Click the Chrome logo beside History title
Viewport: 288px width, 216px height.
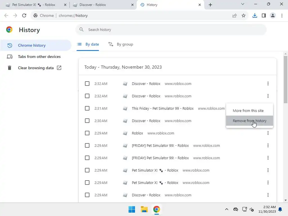(x=9, y=30)
